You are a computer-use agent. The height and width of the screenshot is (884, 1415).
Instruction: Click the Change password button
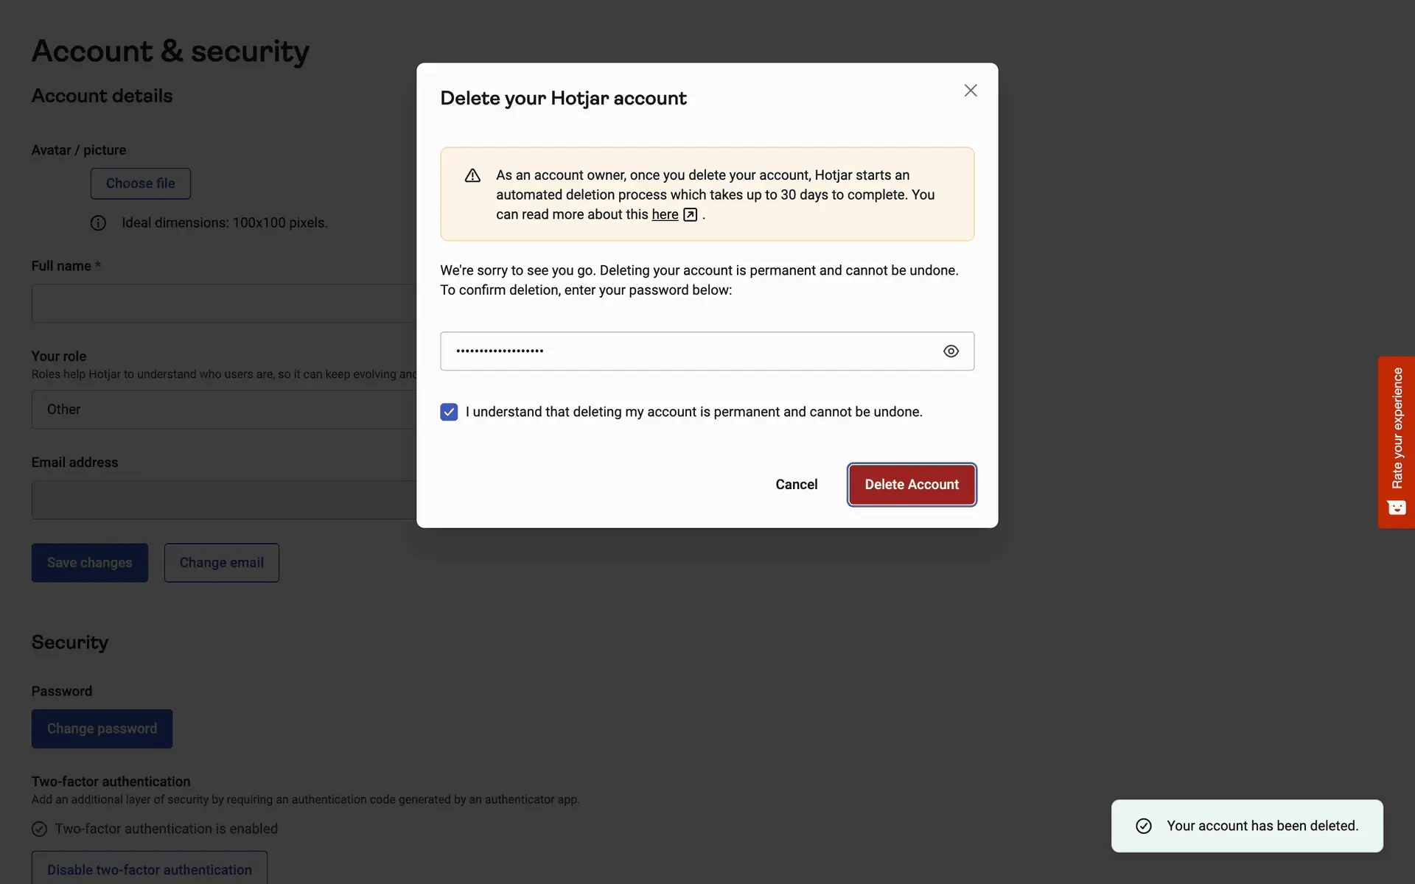pyautogui.click(x=102, y=729)
